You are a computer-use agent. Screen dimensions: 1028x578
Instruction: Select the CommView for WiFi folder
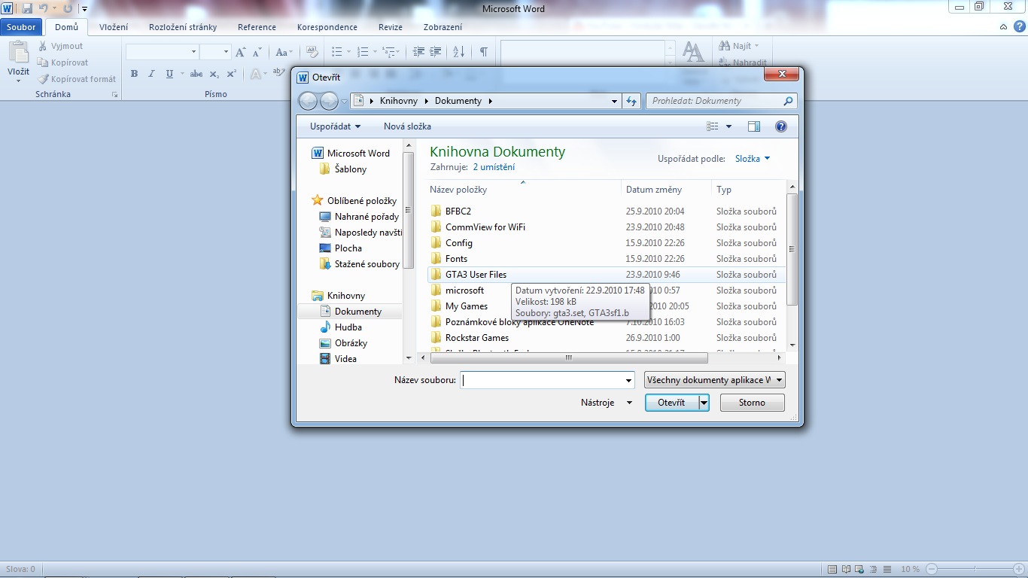(x=485, y=227)
